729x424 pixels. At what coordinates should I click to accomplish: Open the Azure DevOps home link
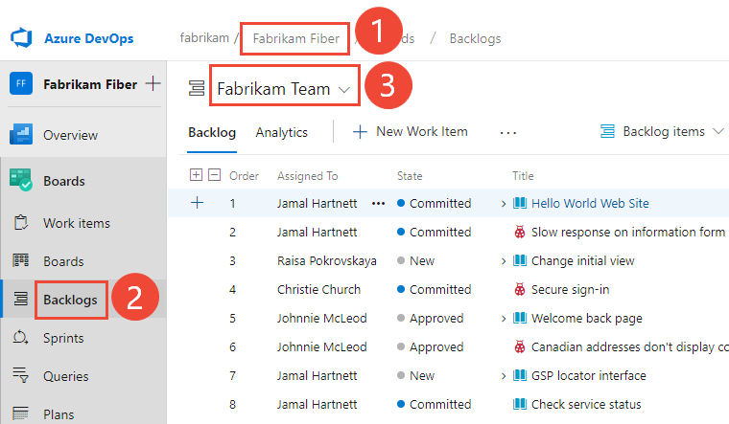(89, 38)
